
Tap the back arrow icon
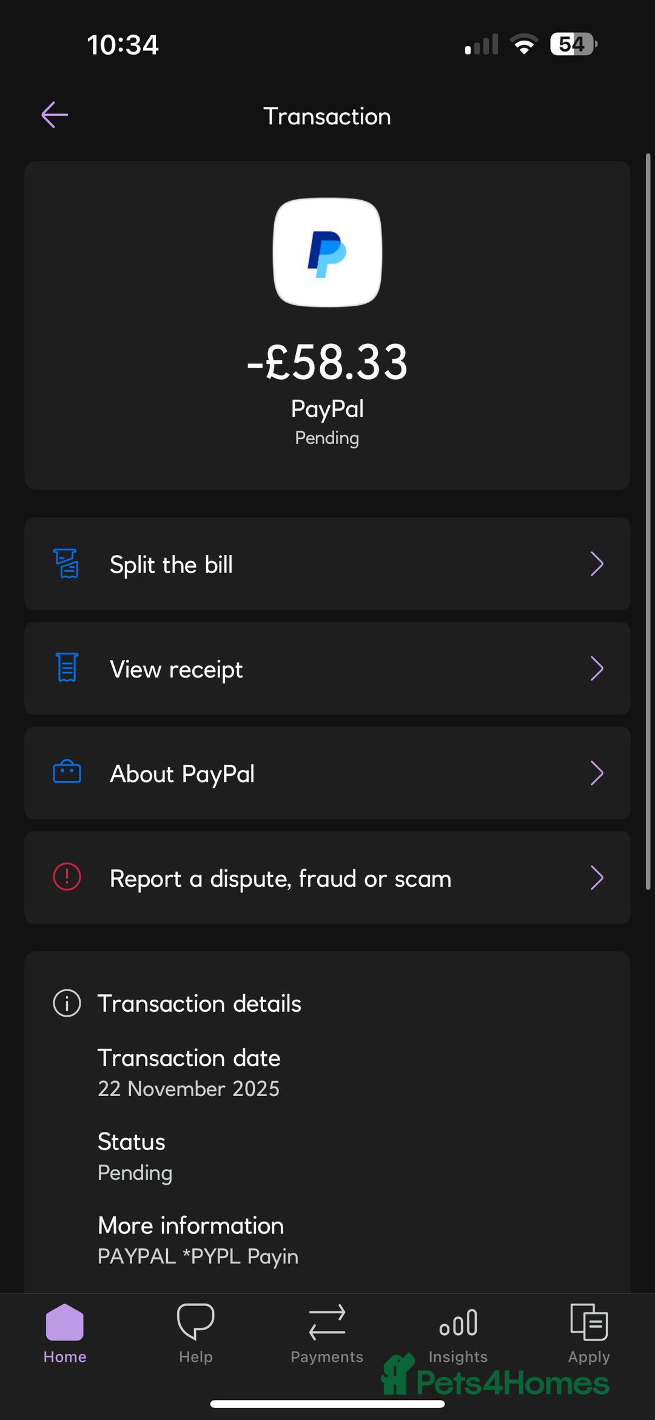55,115
